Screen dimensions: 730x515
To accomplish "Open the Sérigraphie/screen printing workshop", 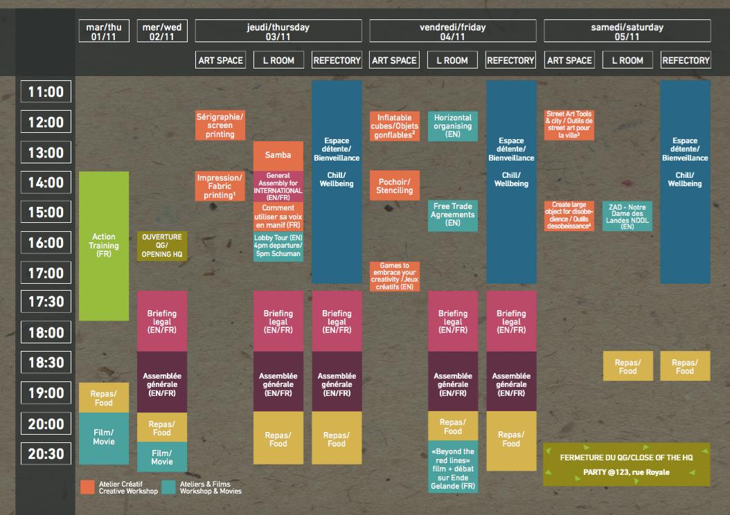I will click(x=220, y=125).
